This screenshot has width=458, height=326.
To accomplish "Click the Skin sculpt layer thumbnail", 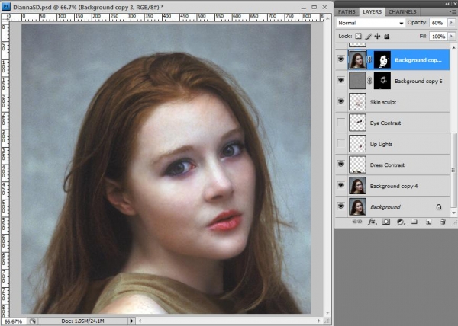I will point(357,101).
